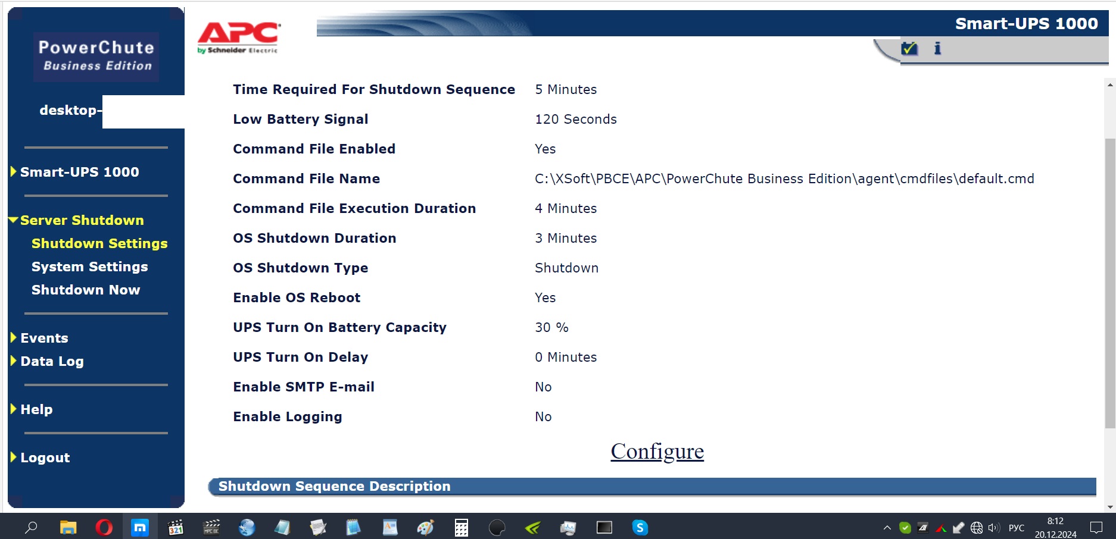Open the black circle taskbar icon
Screen dimensions: 1116x539
[x=497, y=527]
